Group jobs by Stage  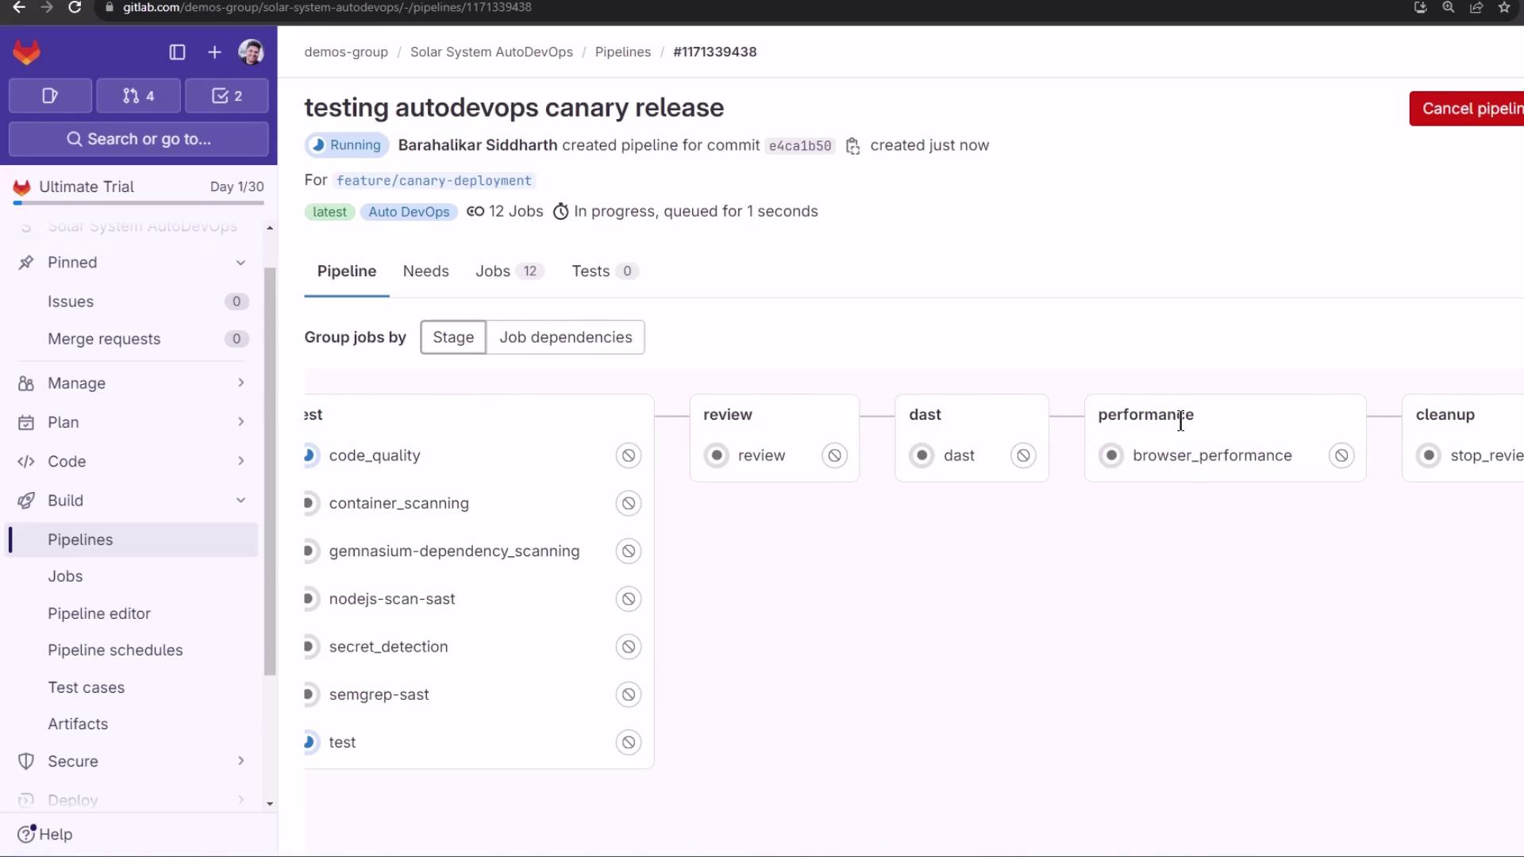coord(453,337)
